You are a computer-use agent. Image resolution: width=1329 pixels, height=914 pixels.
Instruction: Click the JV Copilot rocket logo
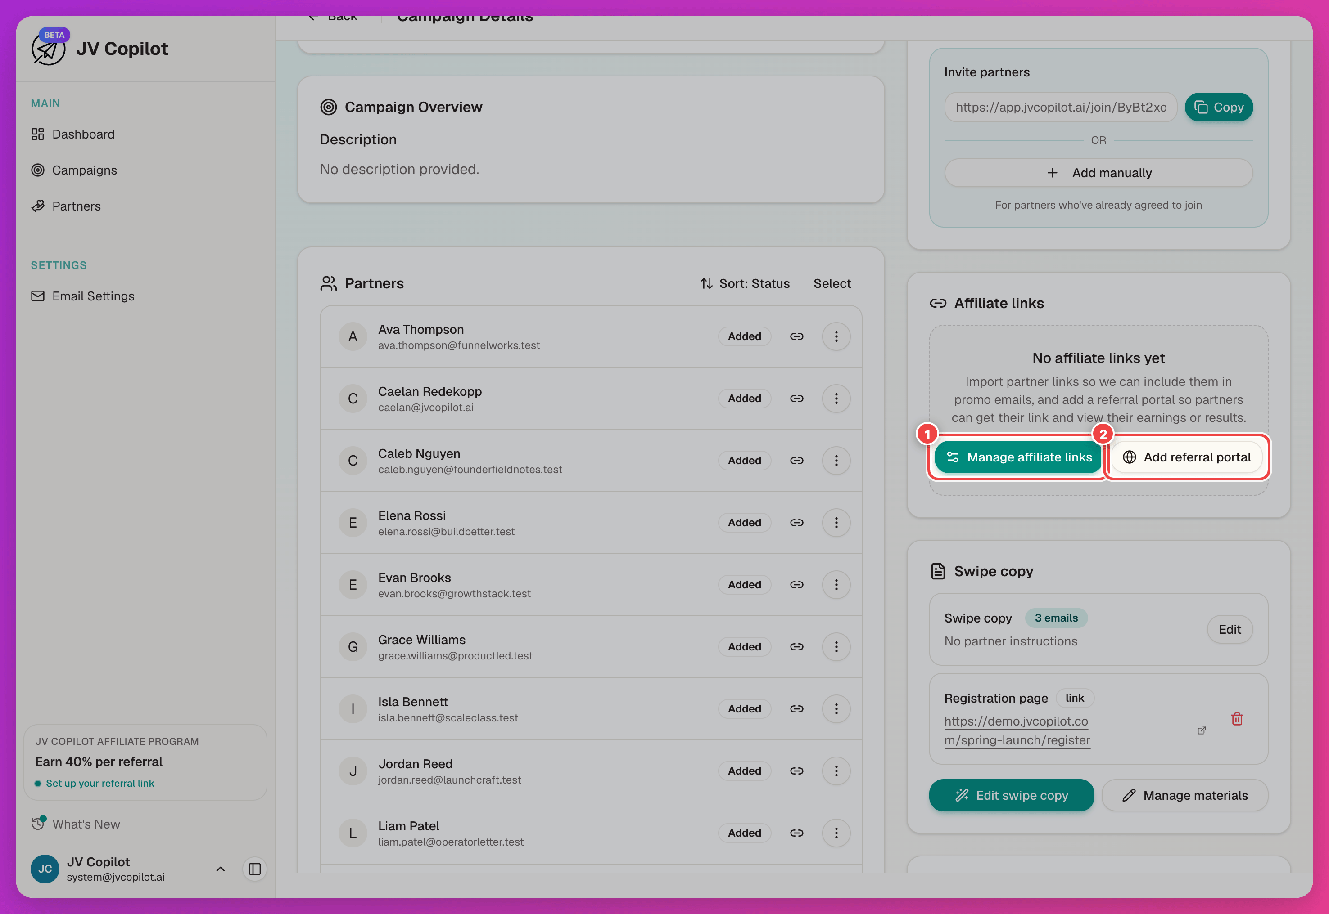[x=48, y=49]
